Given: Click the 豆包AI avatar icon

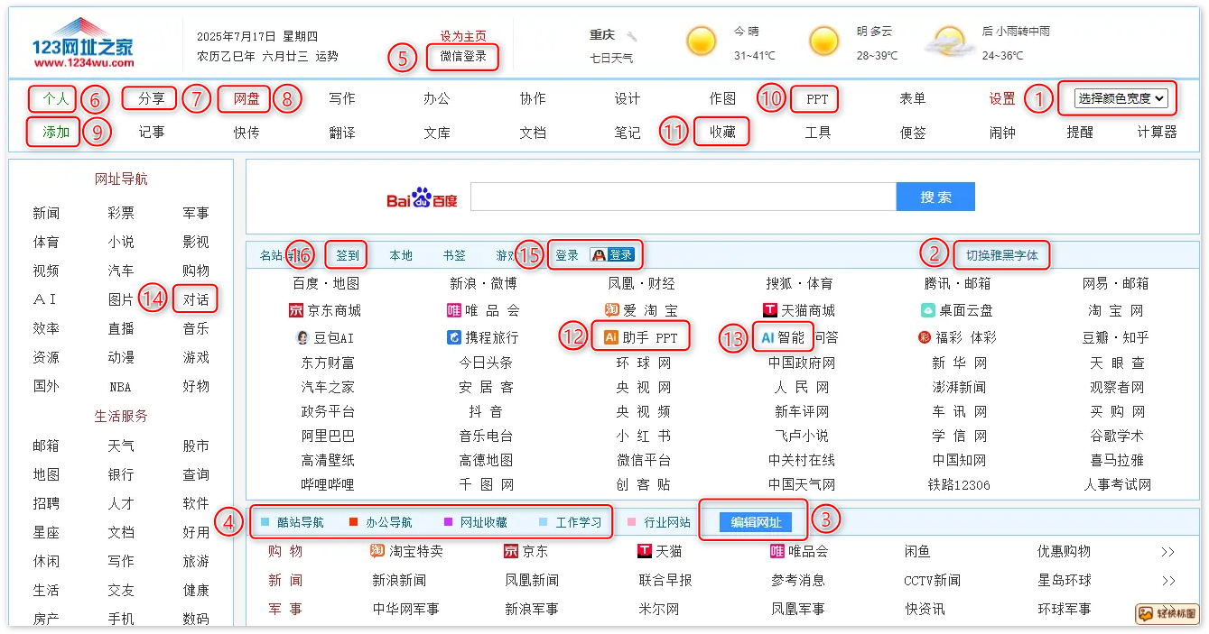Looking at the screenshot, I should click(x=302, y=338).
